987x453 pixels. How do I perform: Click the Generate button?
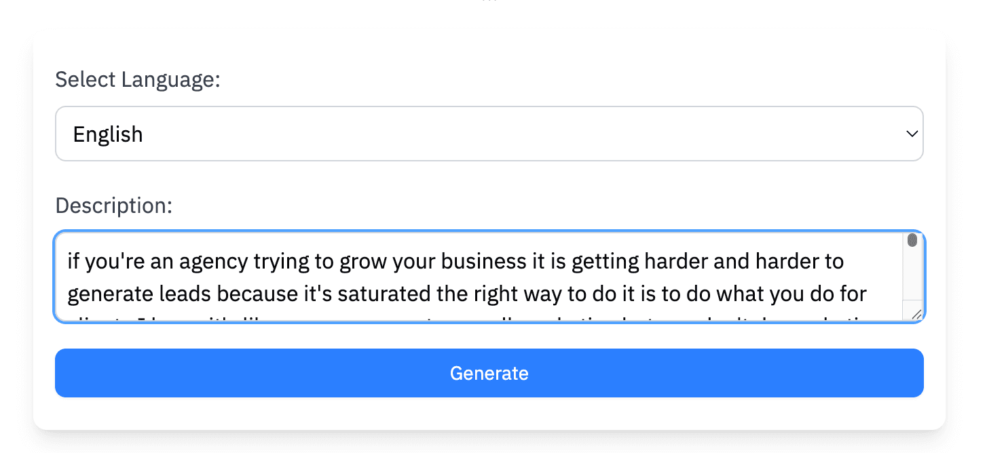[x=489, y=373]
